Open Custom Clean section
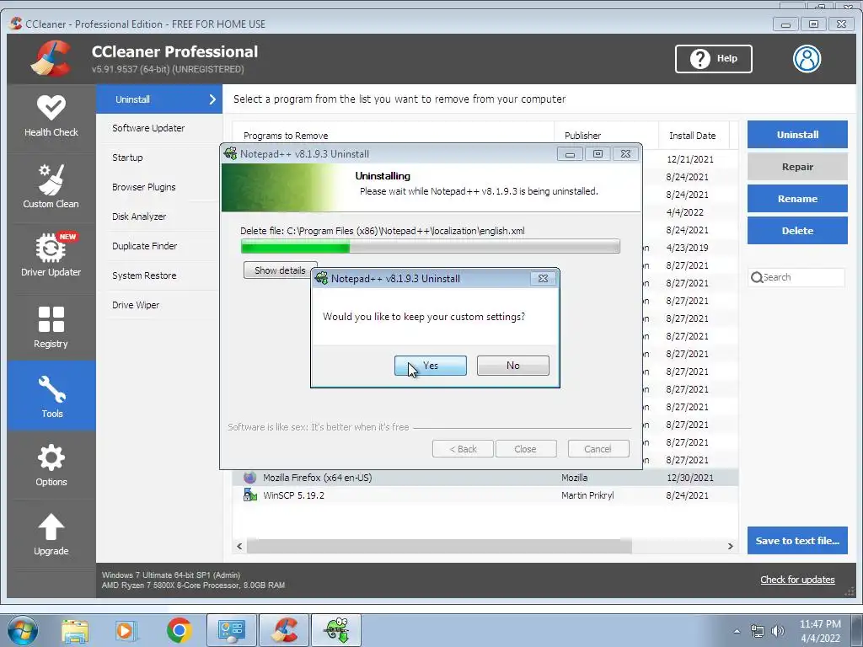Viewport: 863px width, 647px height. tap(51, 186)
